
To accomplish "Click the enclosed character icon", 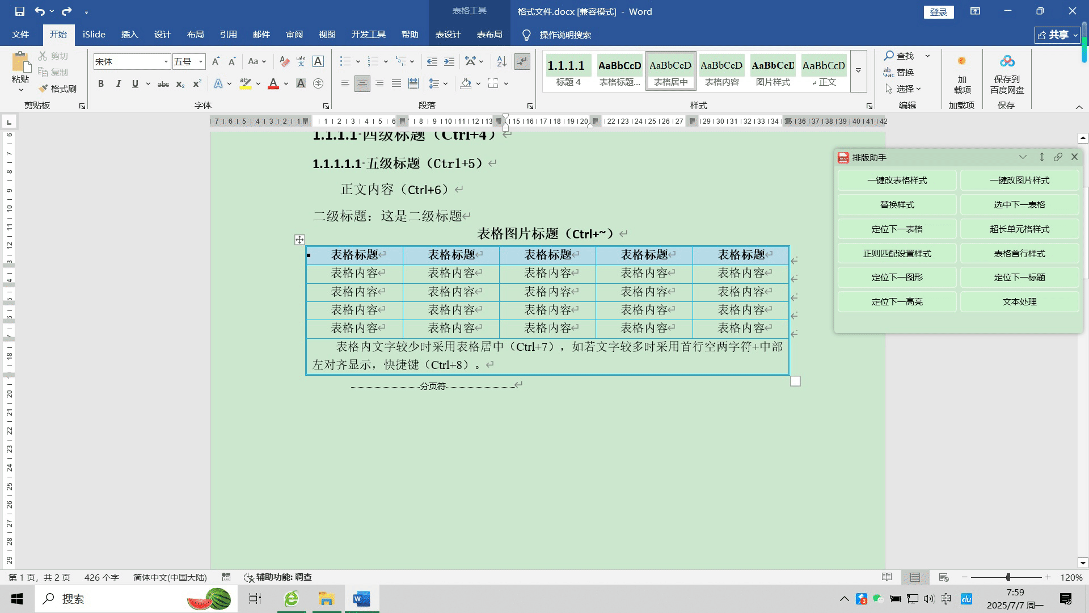I will pyautogui.click(x=318, y=84).
